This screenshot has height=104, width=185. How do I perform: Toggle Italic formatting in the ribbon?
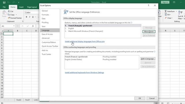coord(29,17)
